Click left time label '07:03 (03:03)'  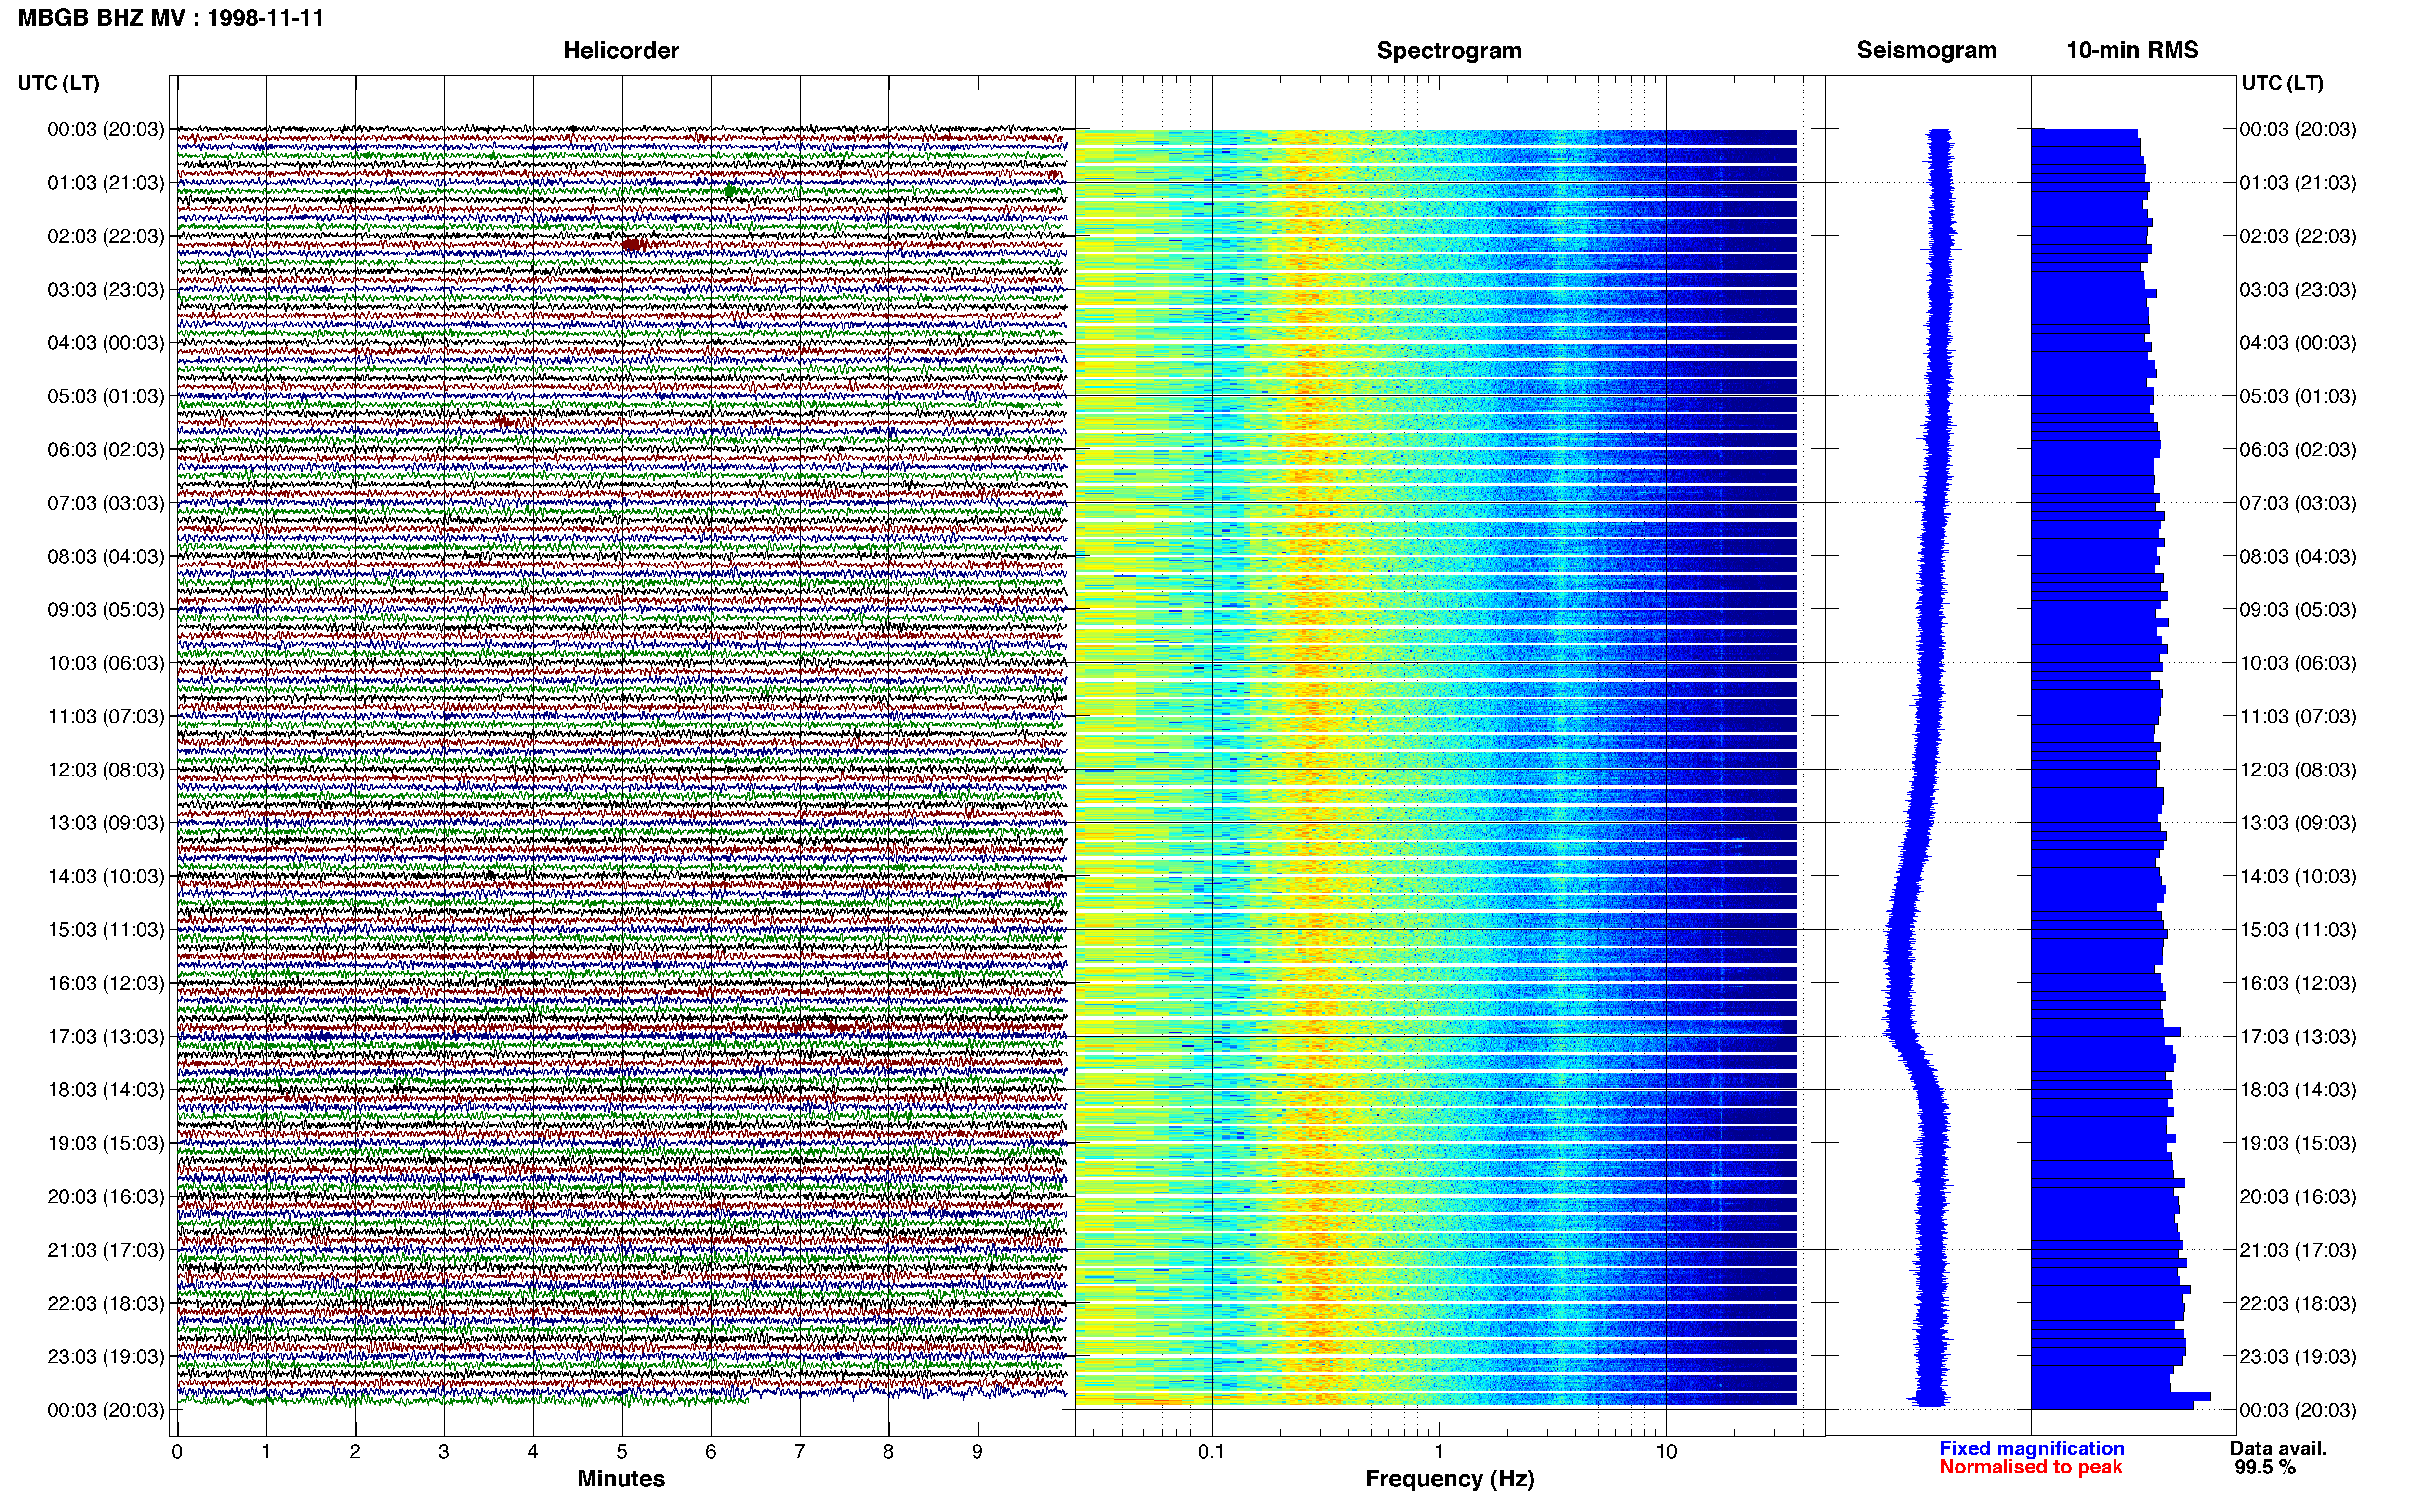[105, 503]
